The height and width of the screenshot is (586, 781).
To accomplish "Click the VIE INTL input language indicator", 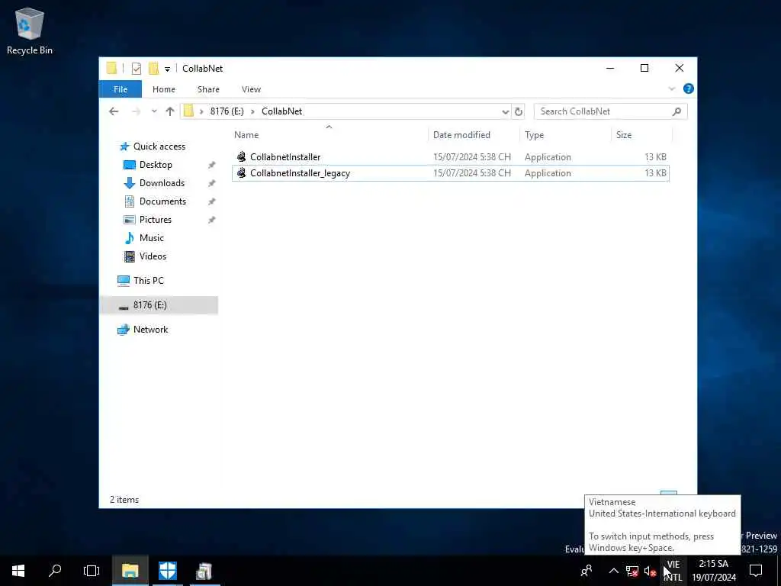I will coord(673,571).
